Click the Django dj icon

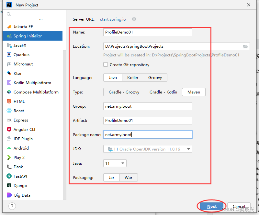tap(9, 185)
